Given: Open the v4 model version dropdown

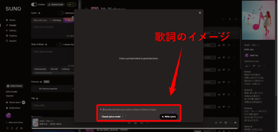Looking at the screenshot, I should pos(71,5).
